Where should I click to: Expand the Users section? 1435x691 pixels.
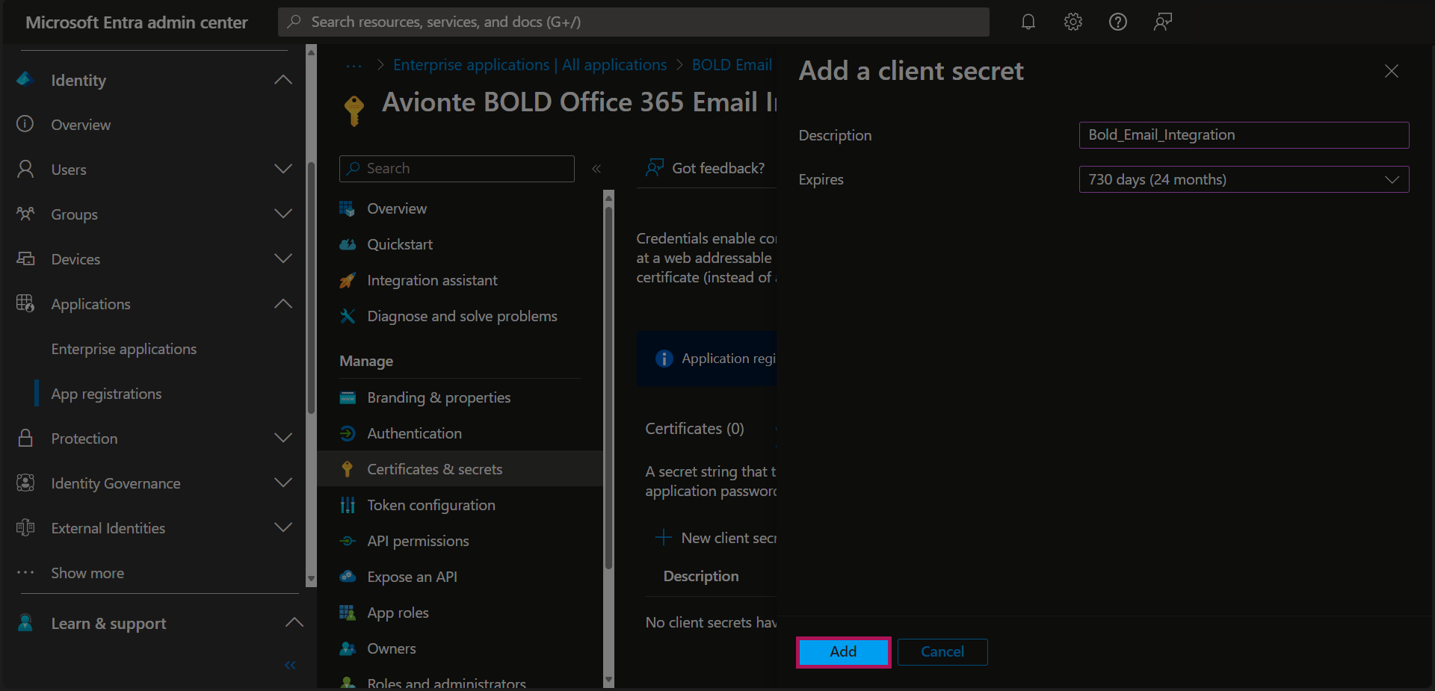pyautogui.click(x=283, y=170)
